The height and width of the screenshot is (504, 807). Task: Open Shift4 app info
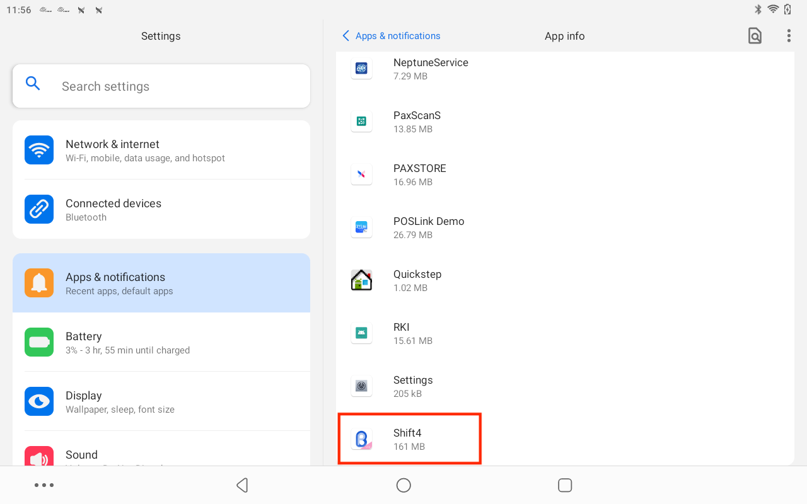(565, 439)
